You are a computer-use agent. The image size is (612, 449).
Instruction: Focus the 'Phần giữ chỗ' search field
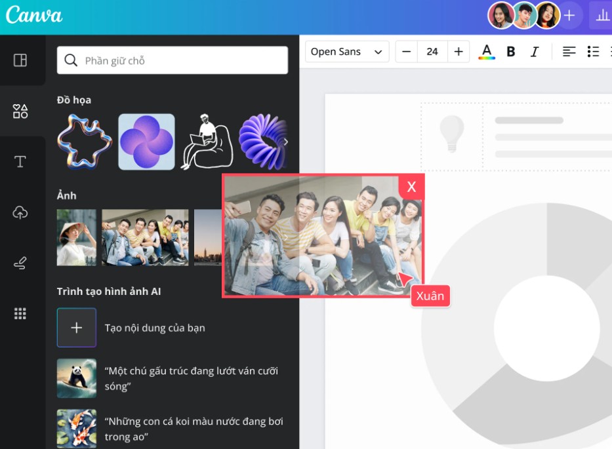click(x=173, y=60)
